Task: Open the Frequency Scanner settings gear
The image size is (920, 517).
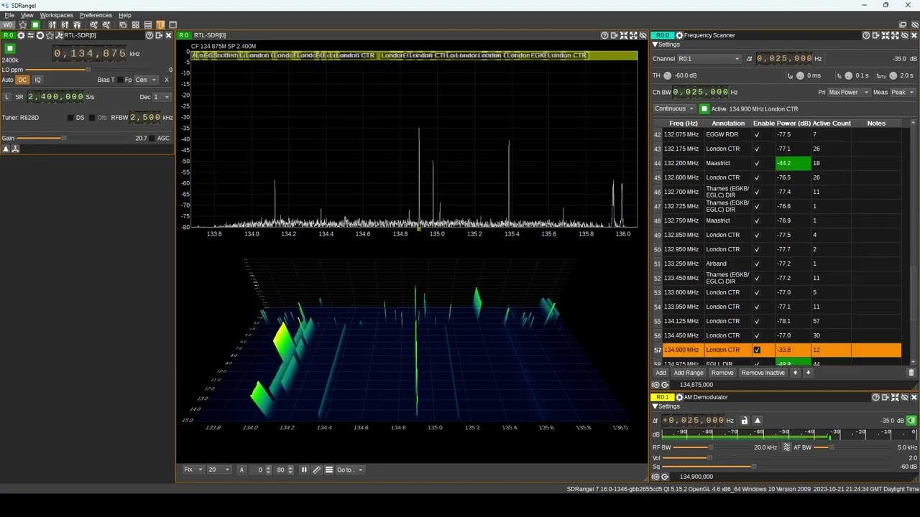Action: click(x=679, y=35)
